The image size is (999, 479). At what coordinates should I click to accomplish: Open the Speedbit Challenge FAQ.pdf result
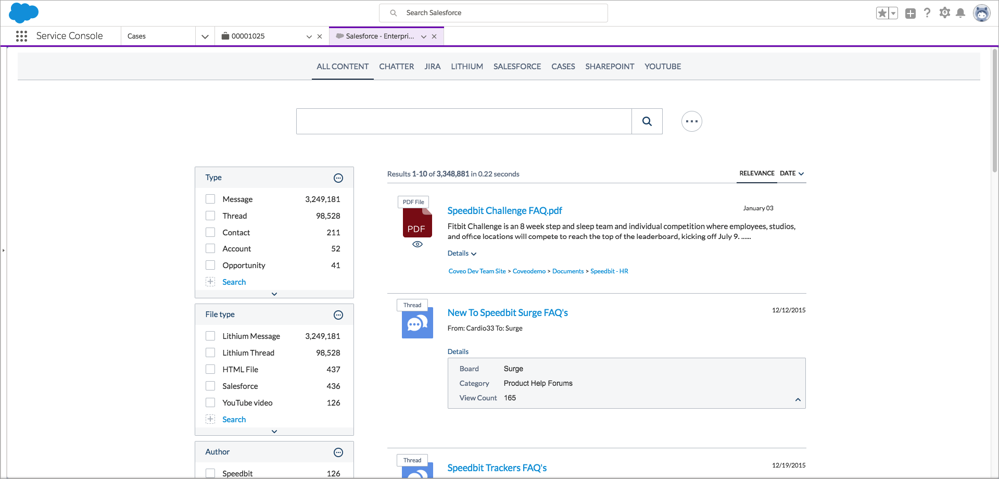tap(505, 211)
